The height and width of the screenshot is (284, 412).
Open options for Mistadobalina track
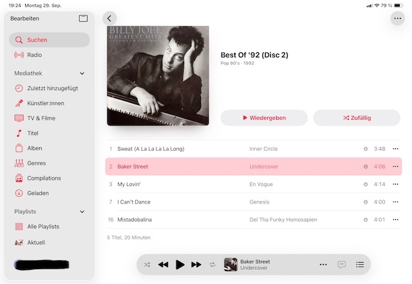tap(395, 220)
